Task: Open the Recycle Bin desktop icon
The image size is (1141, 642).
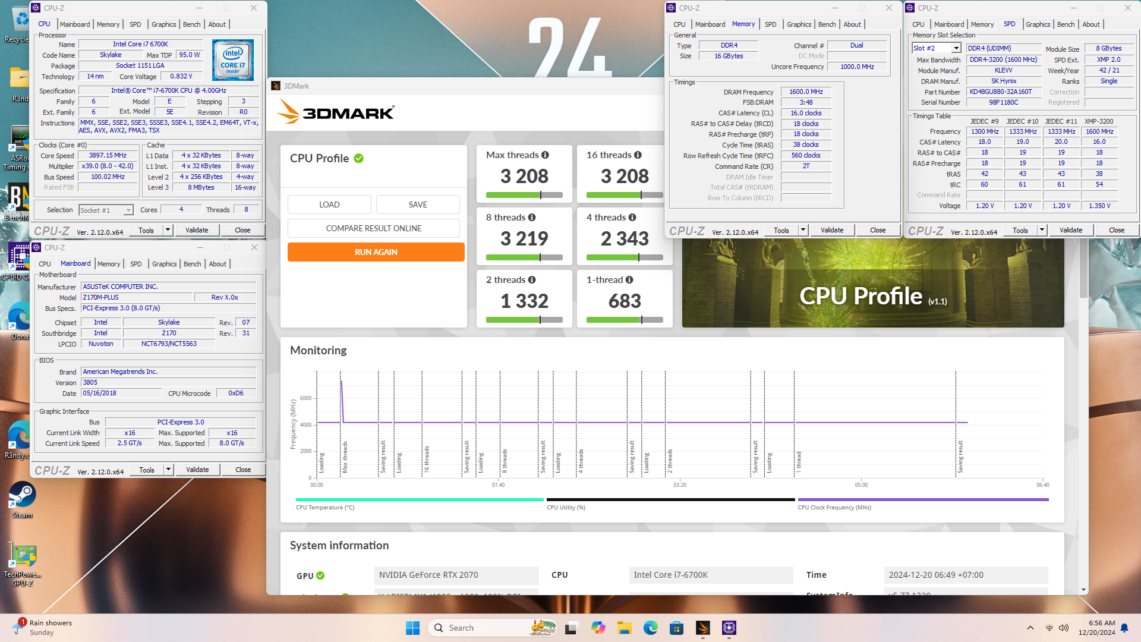Action: pos(18,24)
